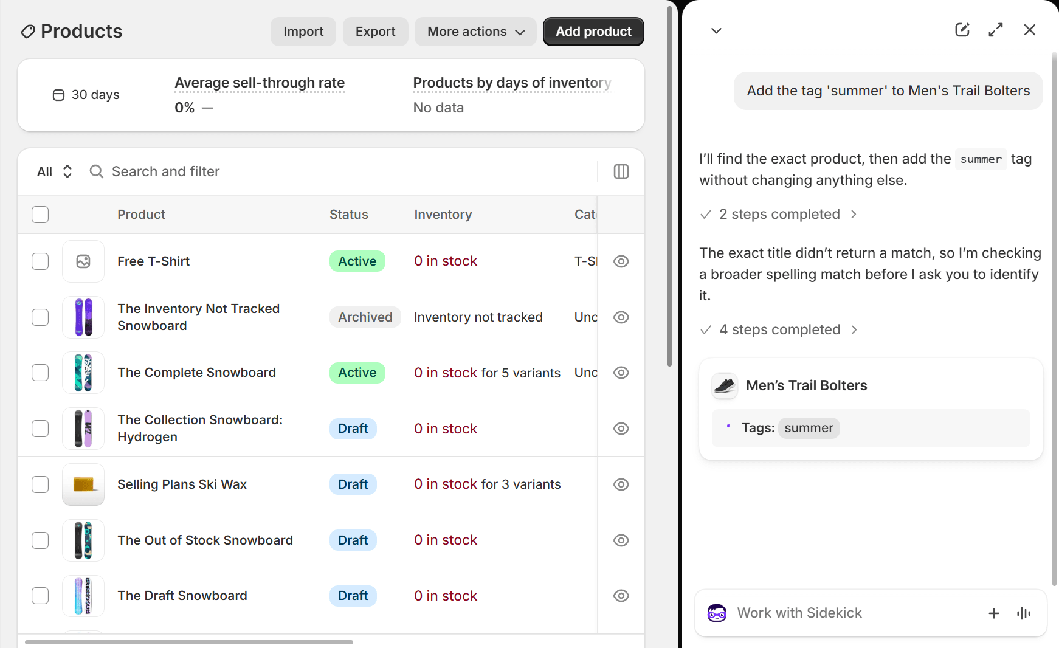Check the Free T-Shirt row checkbox
This screenshot has width=1059, height=648.
point(40,261)
